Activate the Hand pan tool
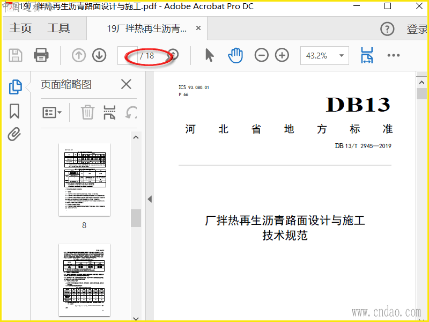This screenshot has width=429, height=322. [x=235, y=55]
